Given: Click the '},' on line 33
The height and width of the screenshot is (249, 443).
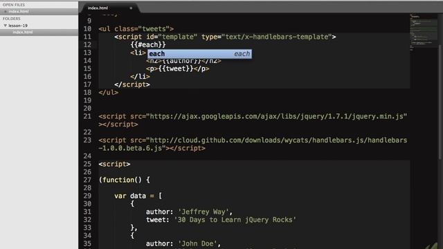Looking at the screenshot, I should coord(134,228).
